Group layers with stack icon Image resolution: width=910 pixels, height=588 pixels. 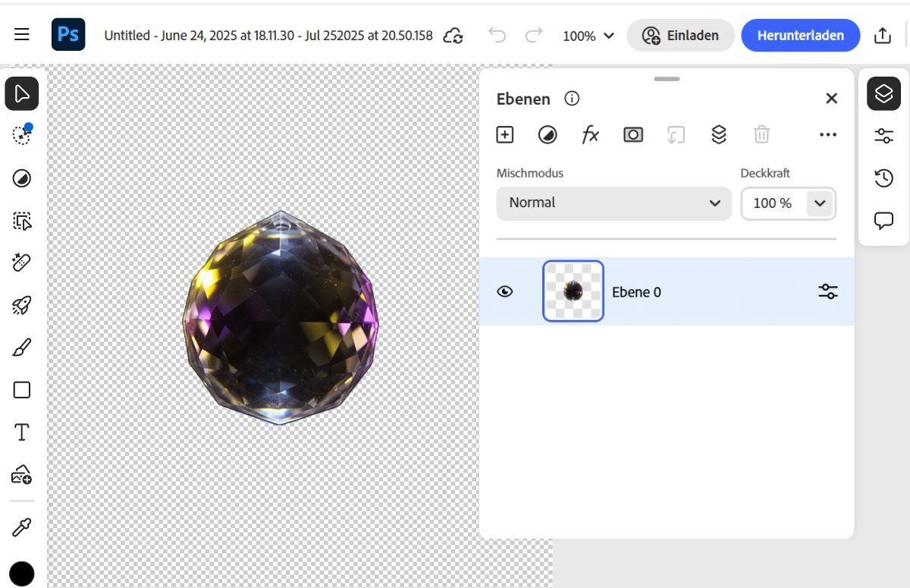tap(719, 134)
